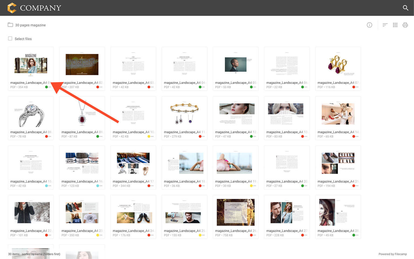
Task: Click red status dot on magazine_Landscape_A4 02
Action: (x=98, y=87)
